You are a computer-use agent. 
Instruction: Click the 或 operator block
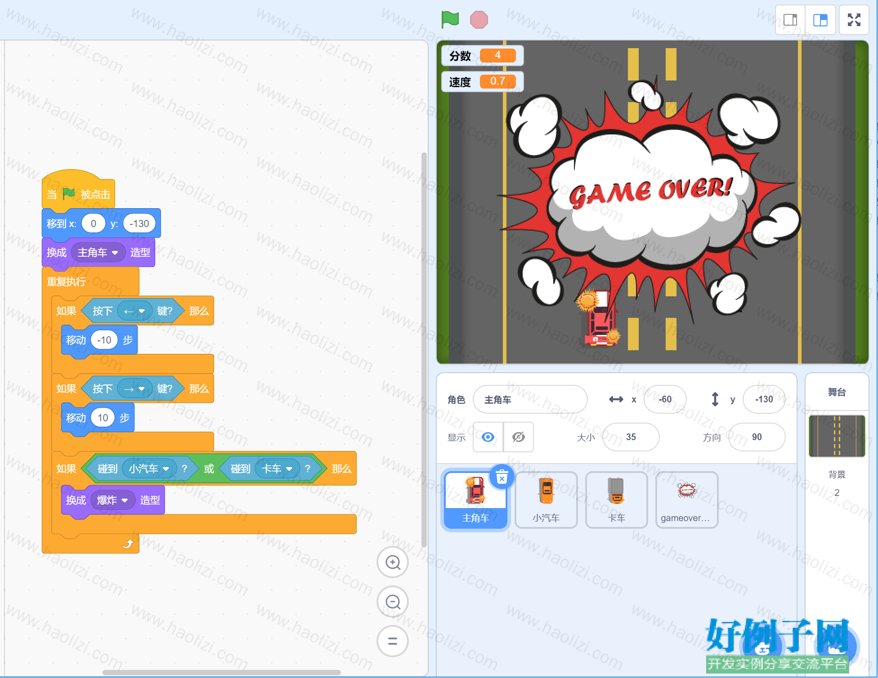(209, 469)
